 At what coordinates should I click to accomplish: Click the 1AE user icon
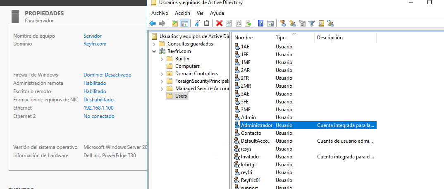coord(237,46)
